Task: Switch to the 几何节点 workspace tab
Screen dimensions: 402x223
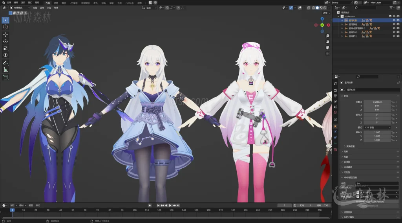Action: [x=130, y=3]
